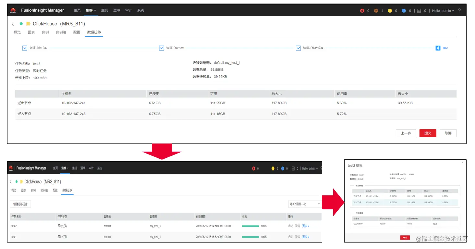475x249 pixels.
Task: Click 取消 for the test2 task
Action: click(x=298, y=226)
